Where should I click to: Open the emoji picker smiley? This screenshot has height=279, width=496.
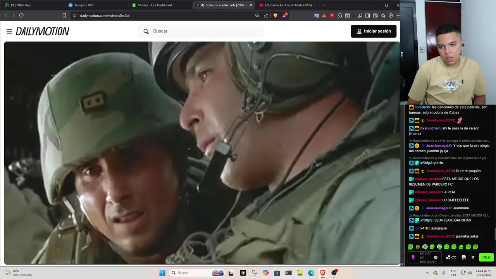point(436,257)
